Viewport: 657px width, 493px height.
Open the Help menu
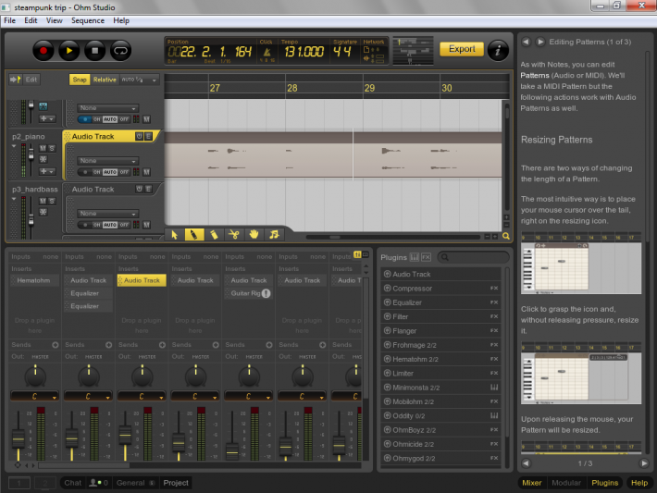(x=121, y=20)
